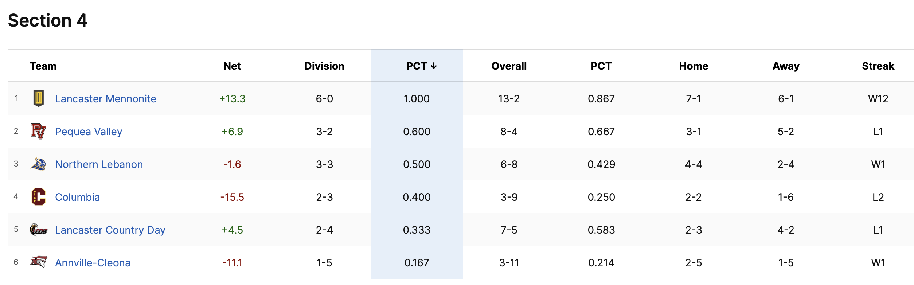Sort by the Away column header
The height and width of the screenshot is (285, 914).
(x=786, y=66)
